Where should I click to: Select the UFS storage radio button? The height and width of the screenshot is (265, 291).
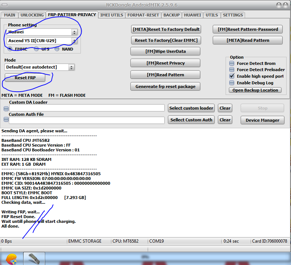coord(36,49)
